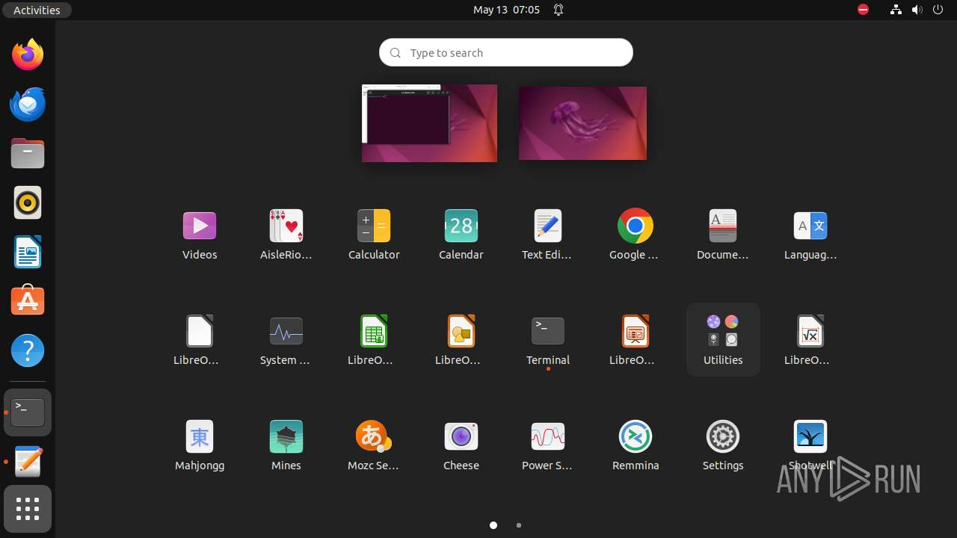Launch AisleRiot Solitaire from the grid
This screenshot has width=957, height=538.
[286, 235]
